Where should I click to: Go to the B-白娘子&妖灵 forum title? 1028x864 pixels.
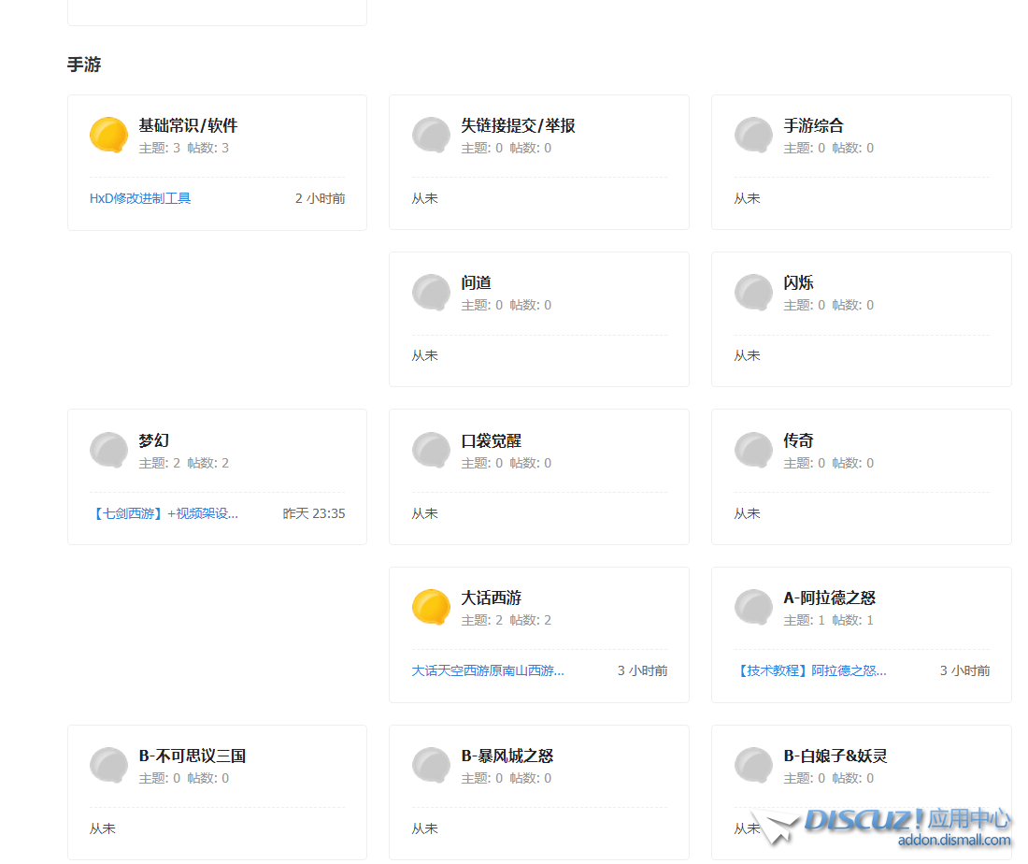tap(835, 756)
